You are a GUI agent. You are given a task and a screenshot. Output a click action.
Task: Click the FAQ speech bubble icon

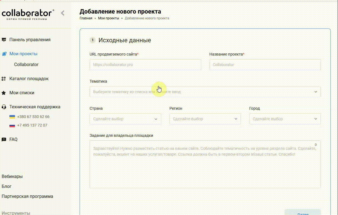pyautogui.click(x=4, y=139)
